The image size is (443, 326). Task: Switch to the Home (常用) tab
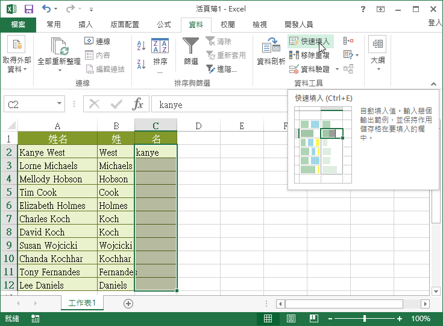pos(54,25)
